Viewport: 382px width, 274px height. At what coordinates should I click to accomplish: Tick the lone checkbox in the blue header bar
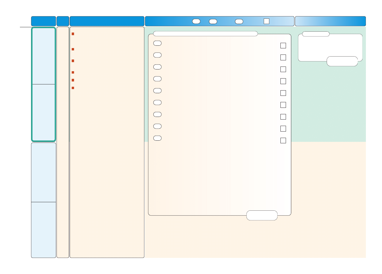266,21
